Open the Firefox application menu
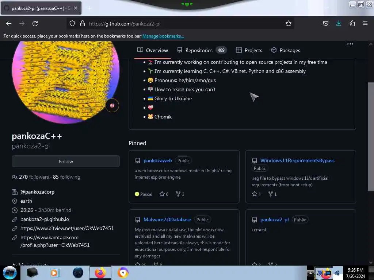This screenshot has height=280, width=374. [x=365, y=23]
